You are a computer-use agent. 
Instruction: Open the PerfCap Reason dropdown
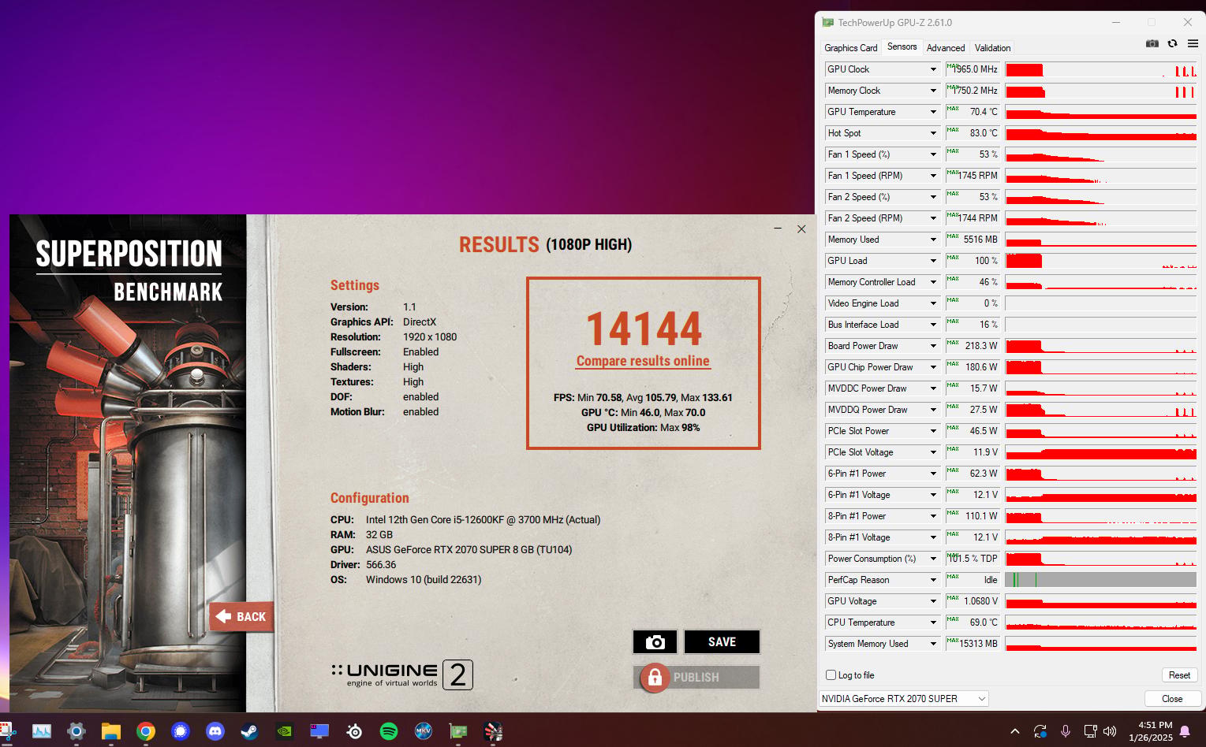tap(933, 580)
